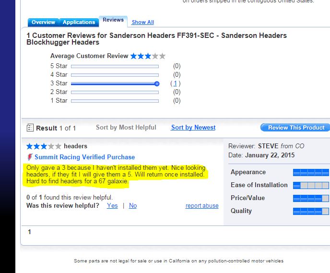This screenshot has width=330, height=273.
Task: Click Summit Racing Verified Purchase text
Action: 84,157
